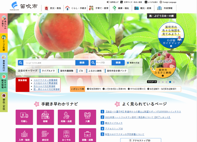
Task: Click the ページID input field
Action: [x=103, y=63]
